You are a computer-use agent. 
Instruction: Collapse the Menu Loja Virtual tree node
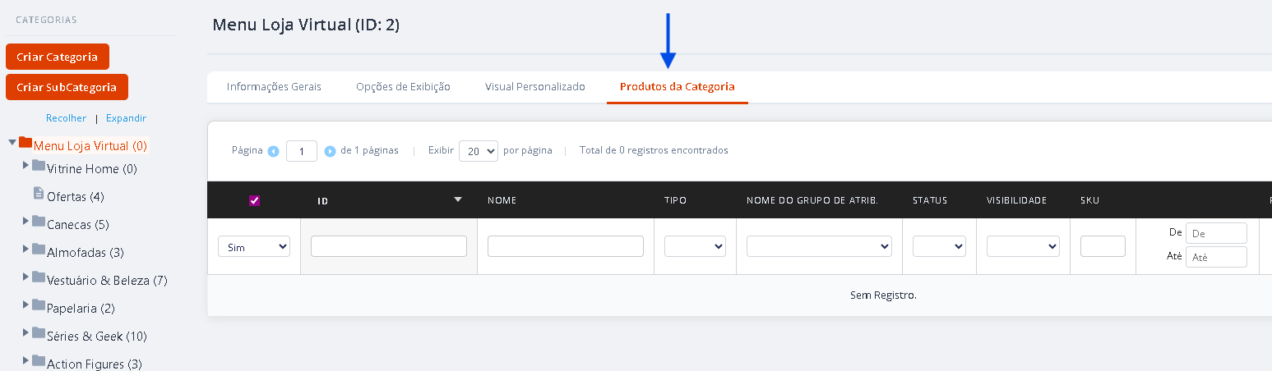[x=12, y=143]
